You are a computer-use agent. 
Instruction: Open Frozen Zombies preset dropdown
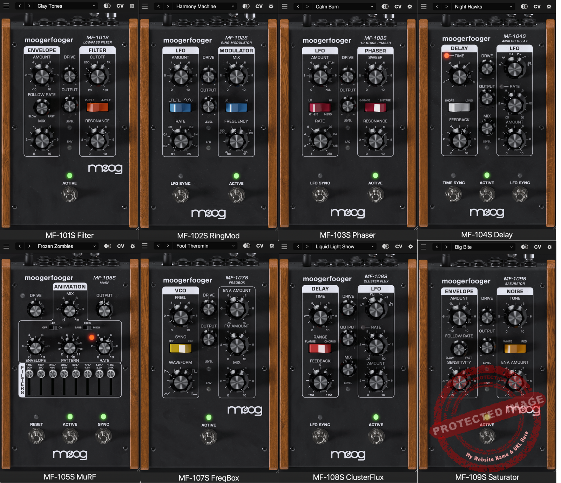click(x=67, y=246)
